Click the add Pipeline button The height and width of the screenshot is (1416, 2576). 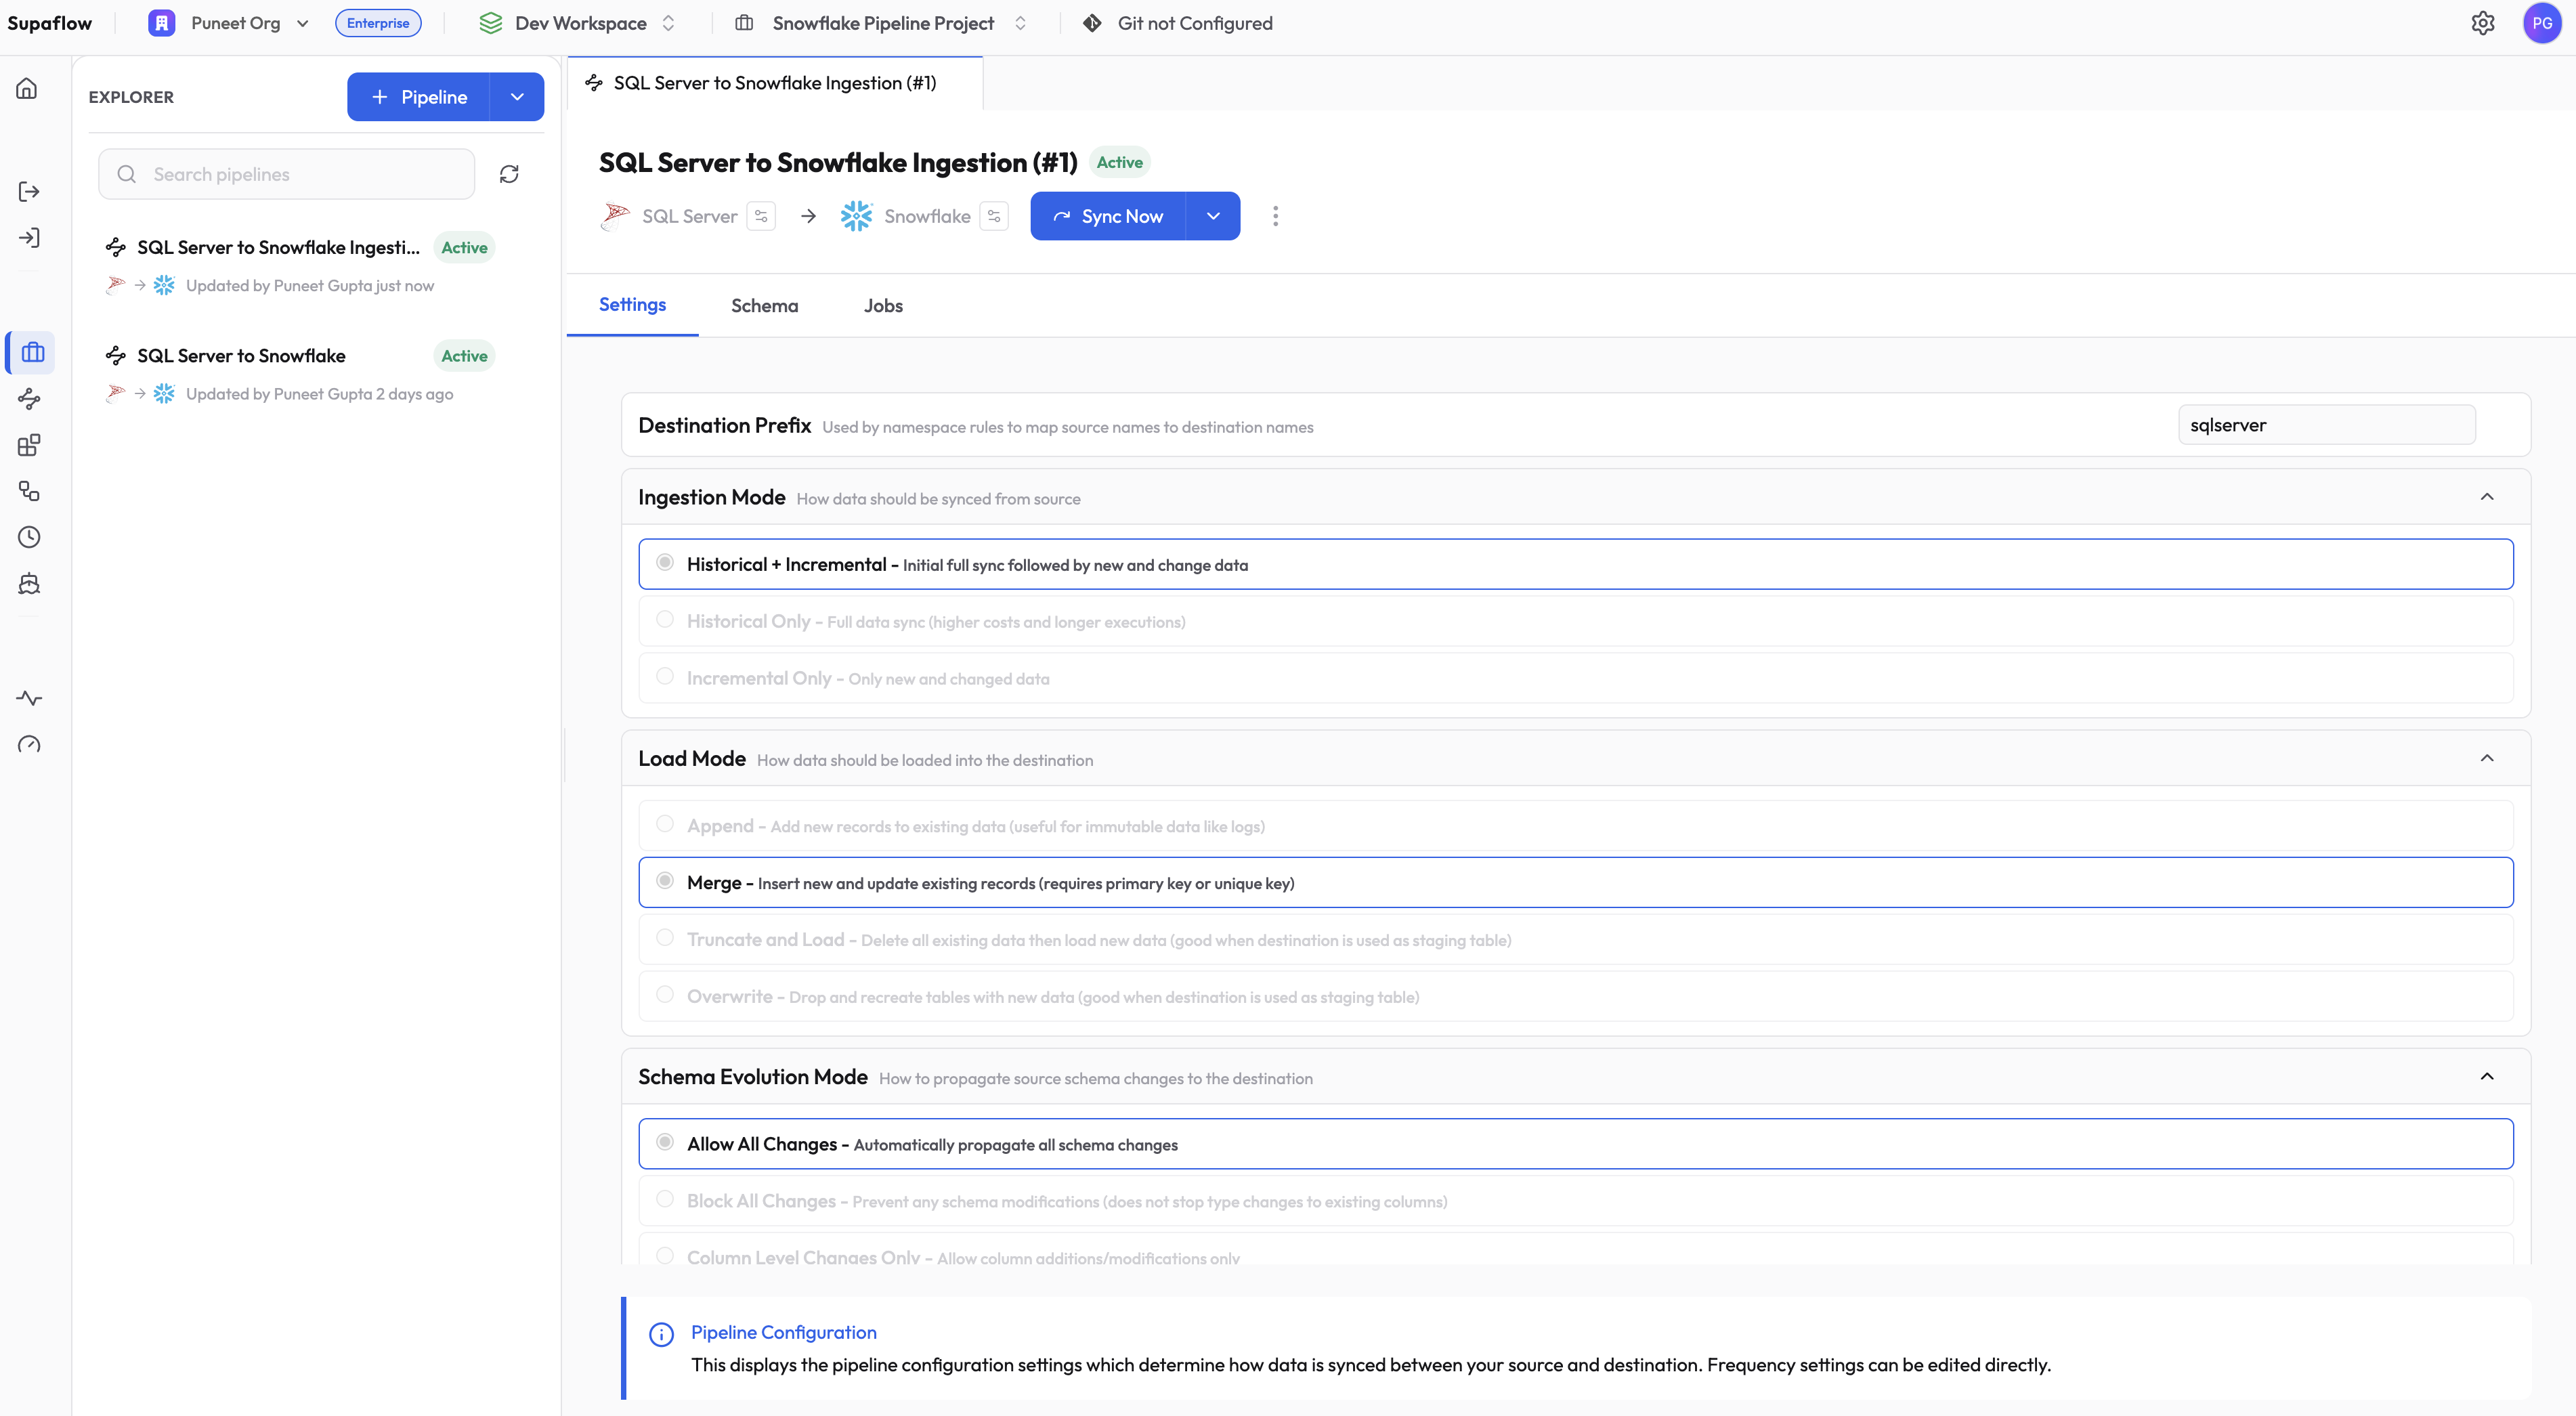(419, 97)
